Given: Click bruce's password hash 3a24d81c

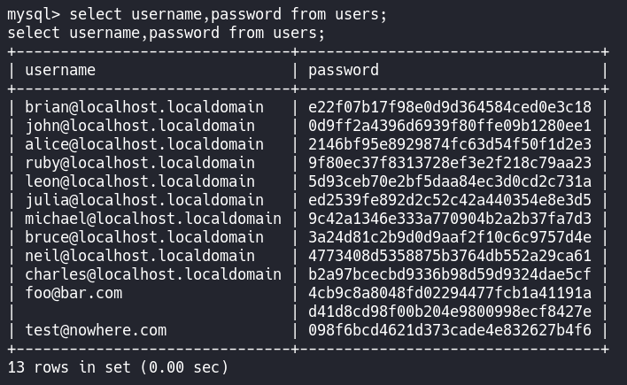Looking at the screenshot, I should click(x=449, y=237).
